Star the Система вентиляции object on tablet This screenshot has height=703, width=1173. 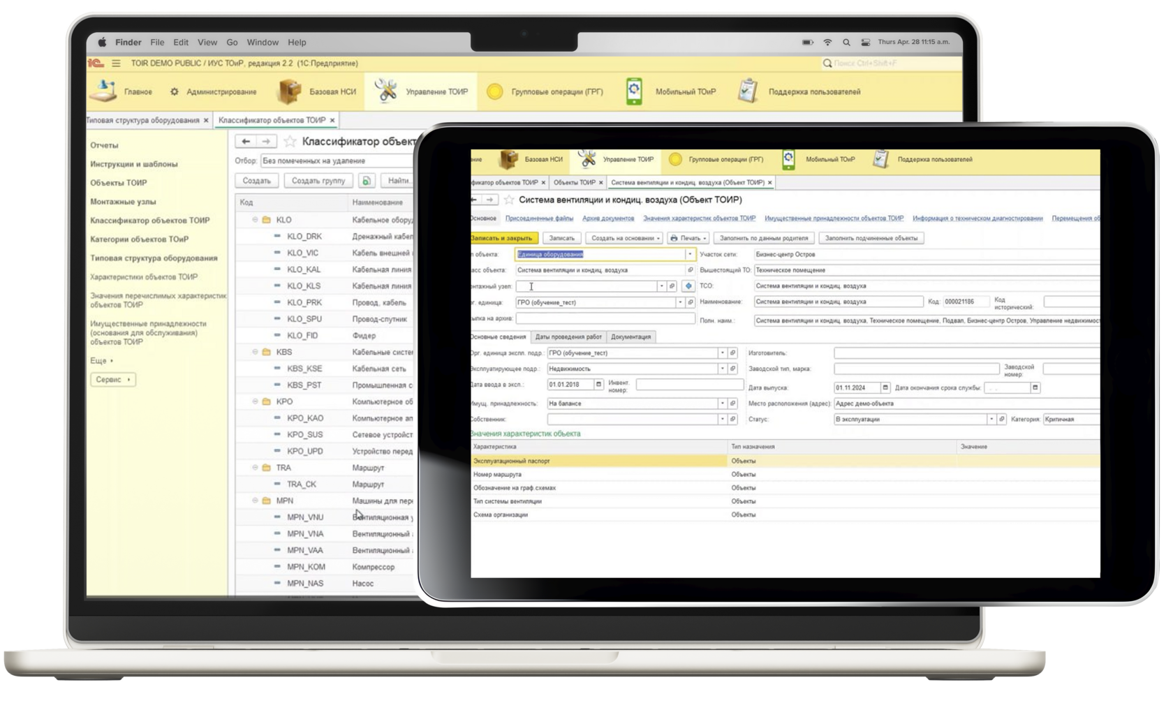click(x=509, y=200)
